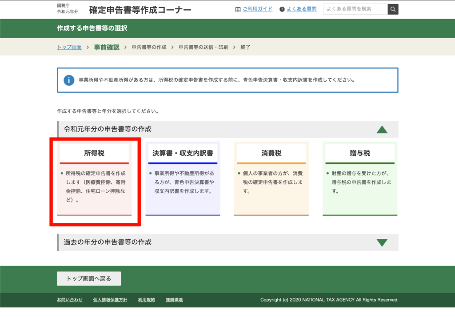Open the よくある質問 link
The height and width of the screenshot is (317, 455).
tap(301, 9)
